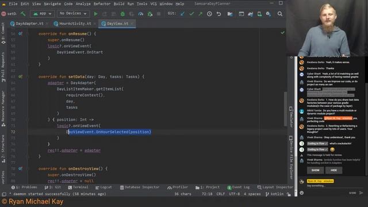
Task: Open the Emulator side panel
Action: click(291, 117)
